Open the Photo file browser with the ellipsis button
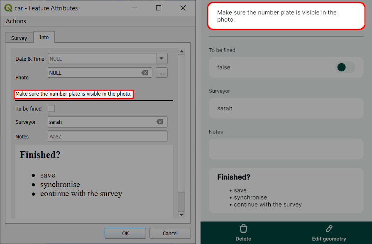This screenshot has width=372, height=244. (162, 72)
